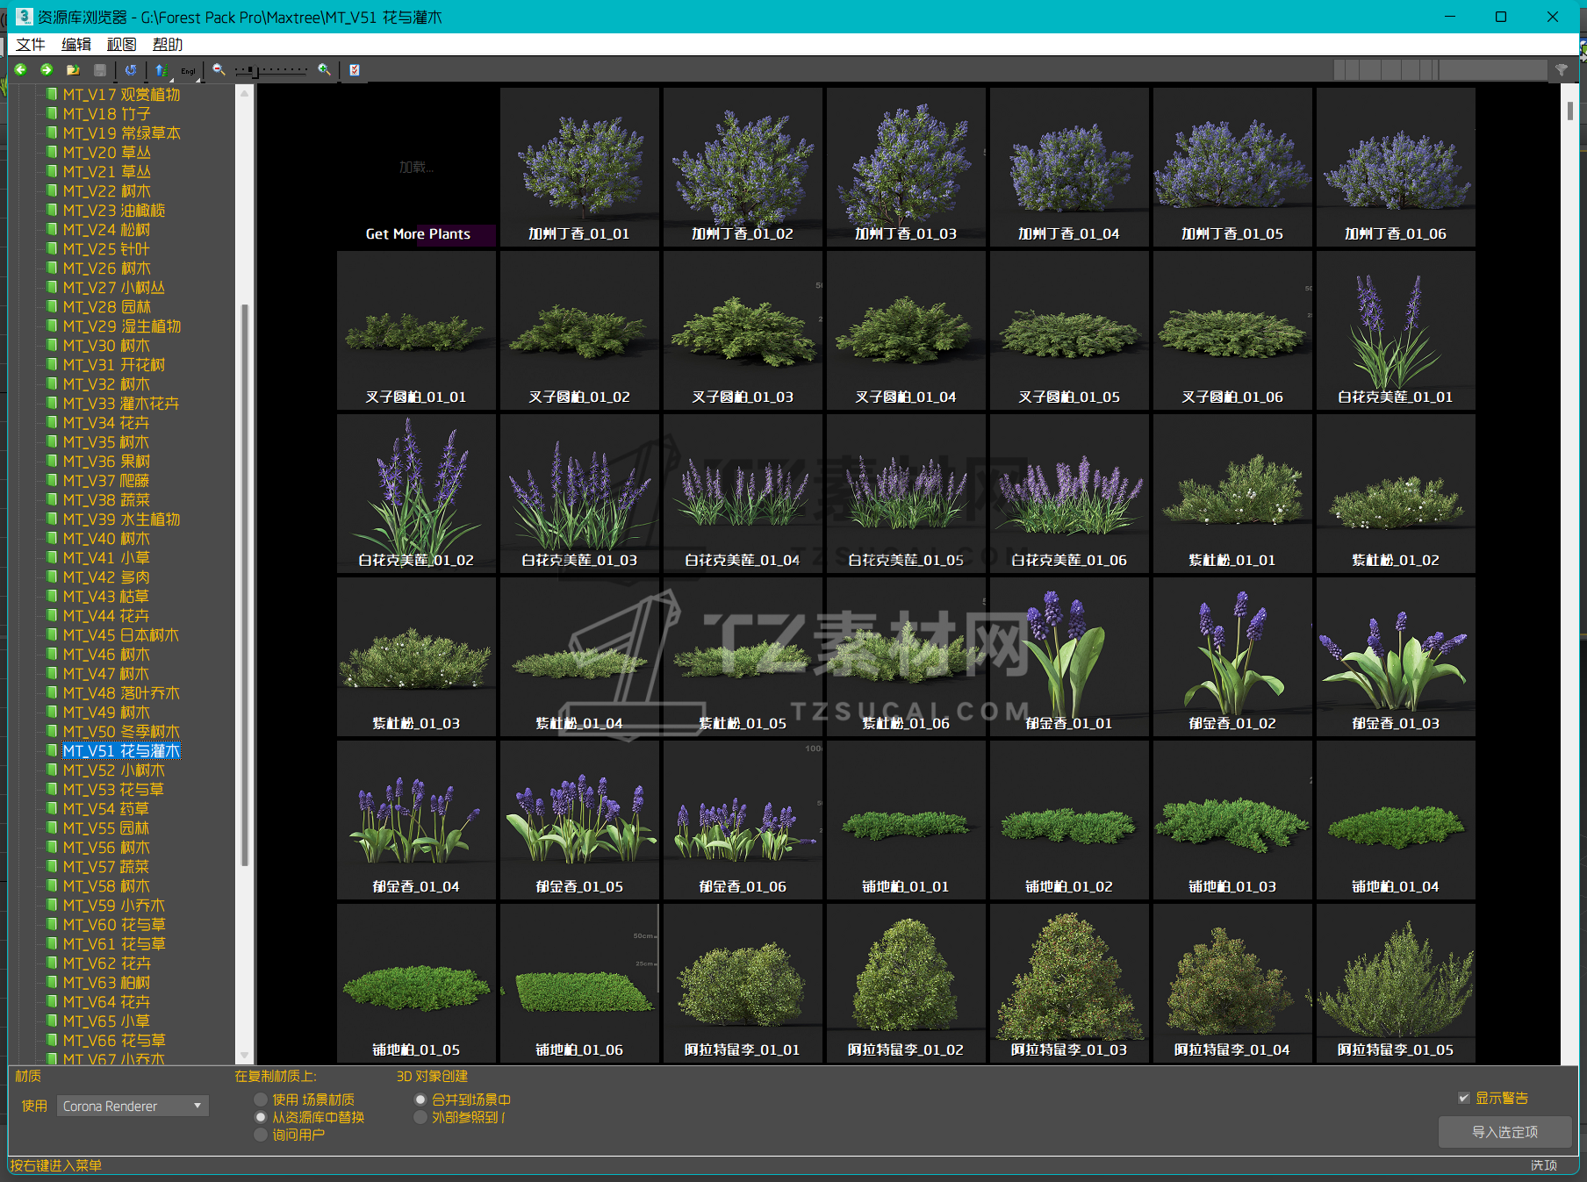Click the folder up-level icon
Viewport: 1587px width, 1182px height.
click(x=73, y=70)
